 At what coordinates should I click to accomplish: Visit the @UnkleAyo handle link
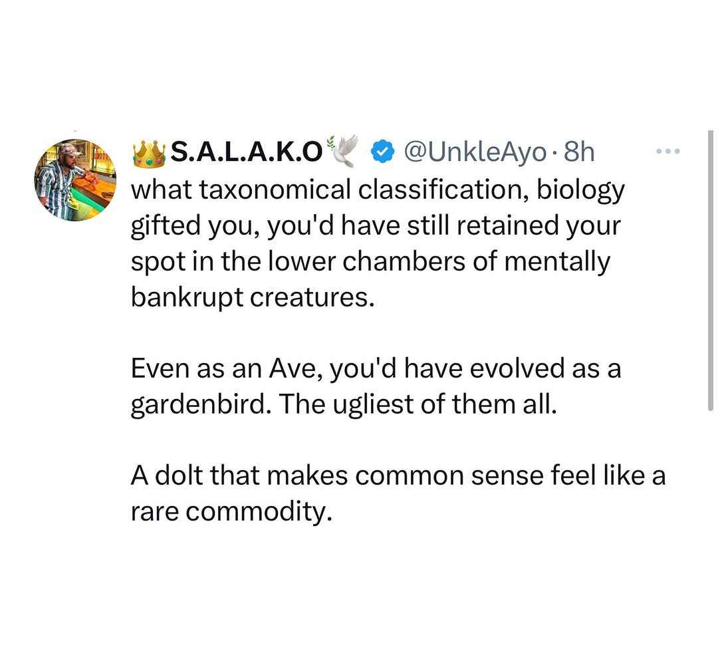tap(475, 152)
